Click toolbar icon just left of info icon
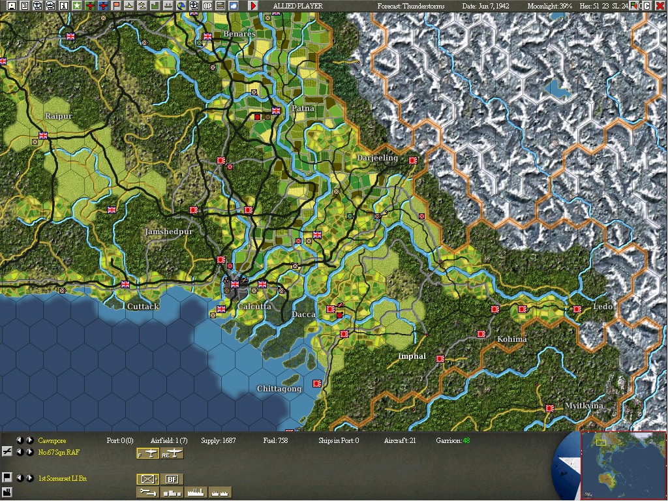 (51, 5)
